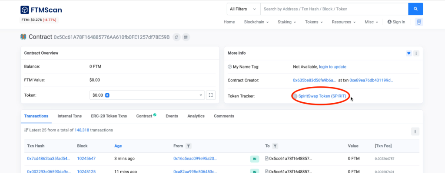Open transaction hash 0x7cd4862ba35fad54
The width and height of the screenshot is (445, 173).
coord(48,159)
